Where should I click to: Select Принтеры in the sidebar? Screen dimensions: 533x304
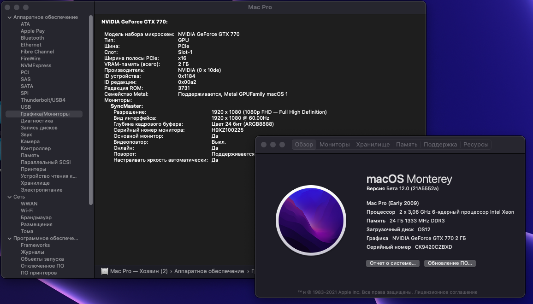pos(33,169)
